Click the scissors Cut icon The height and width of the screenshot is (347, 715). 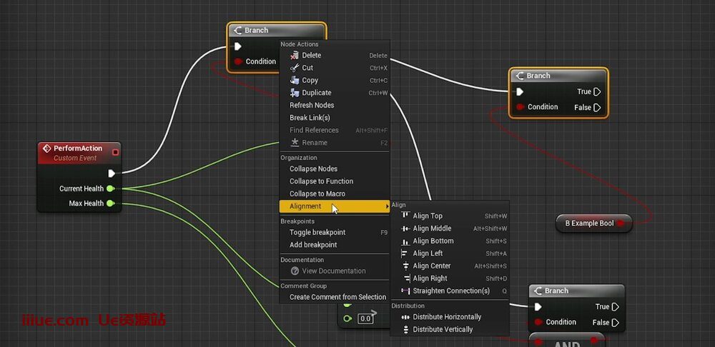click(294, 68)
